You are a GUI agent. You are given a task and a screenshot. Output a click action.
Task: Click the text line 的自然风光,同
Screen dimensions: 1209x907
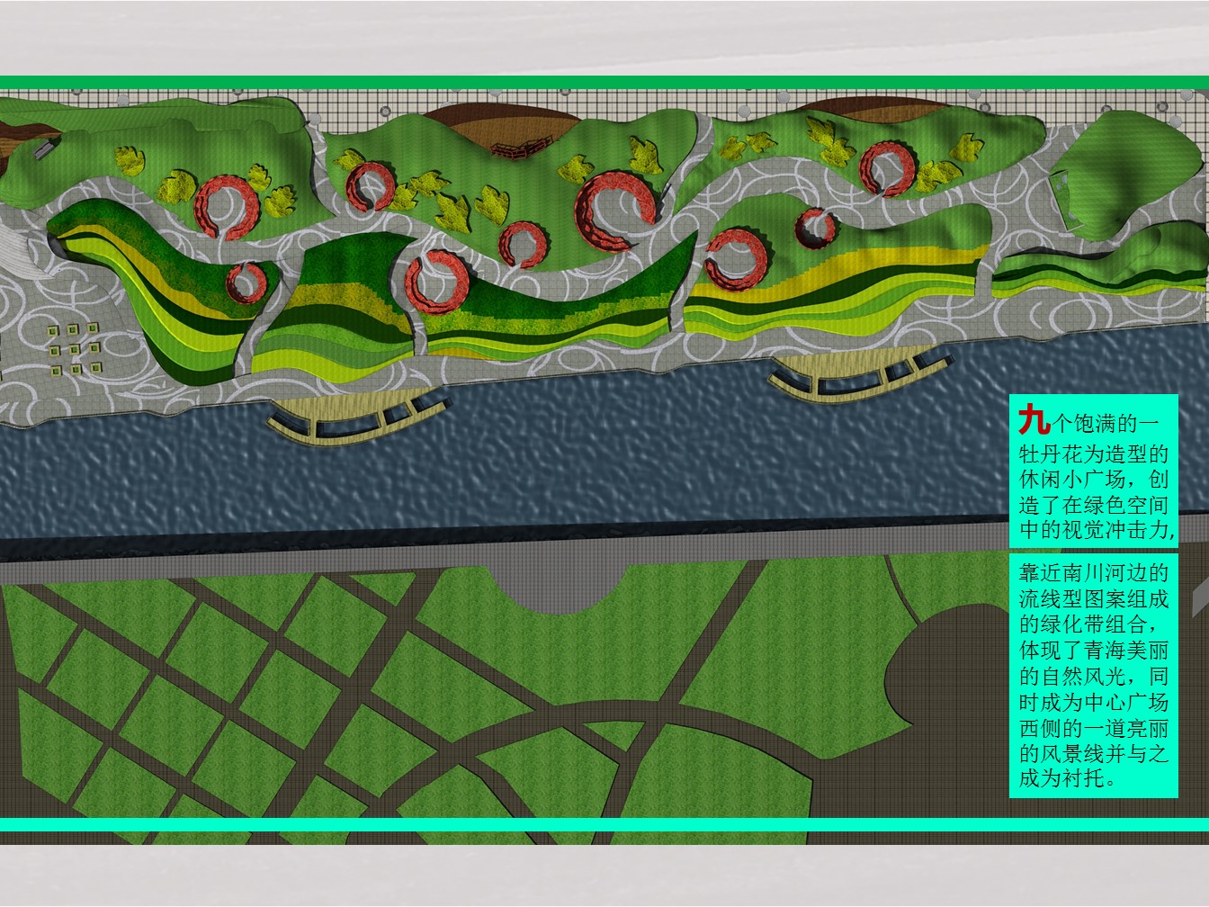pos(1094,676)
